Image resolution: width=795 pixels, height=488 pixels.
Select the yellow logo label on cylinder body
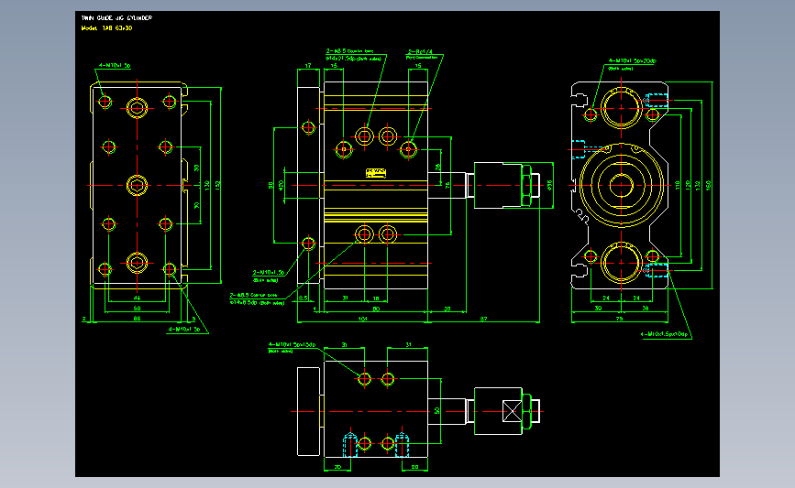pyautogui.click(x=376, y=173)
